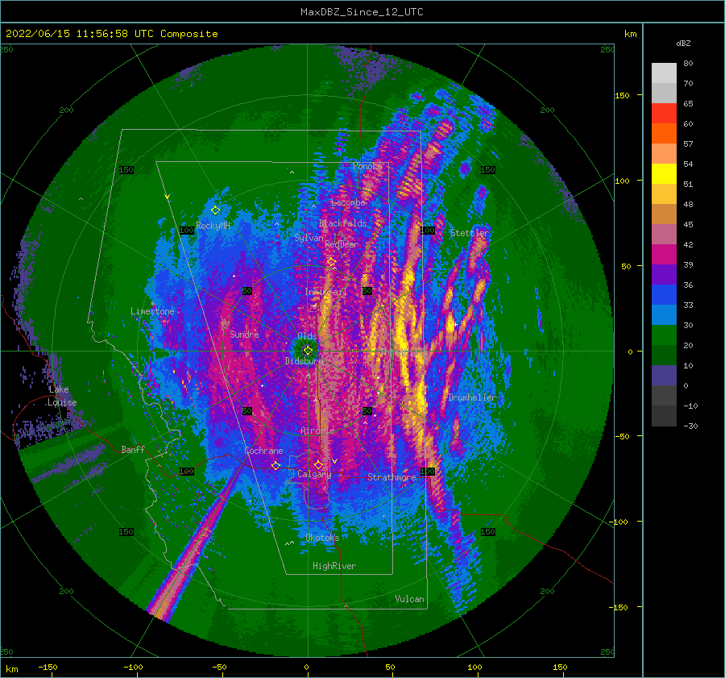
Task: Click the Strathmore label
Action: click(x=391, y=477)
